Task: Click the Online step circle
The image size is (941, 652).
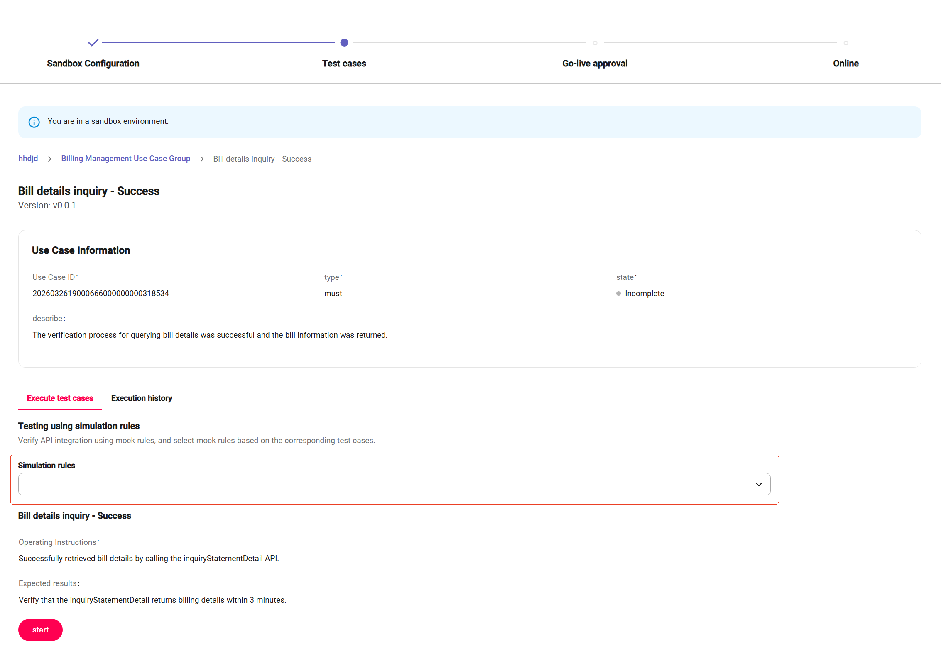Action: click(x=845, y=43)
